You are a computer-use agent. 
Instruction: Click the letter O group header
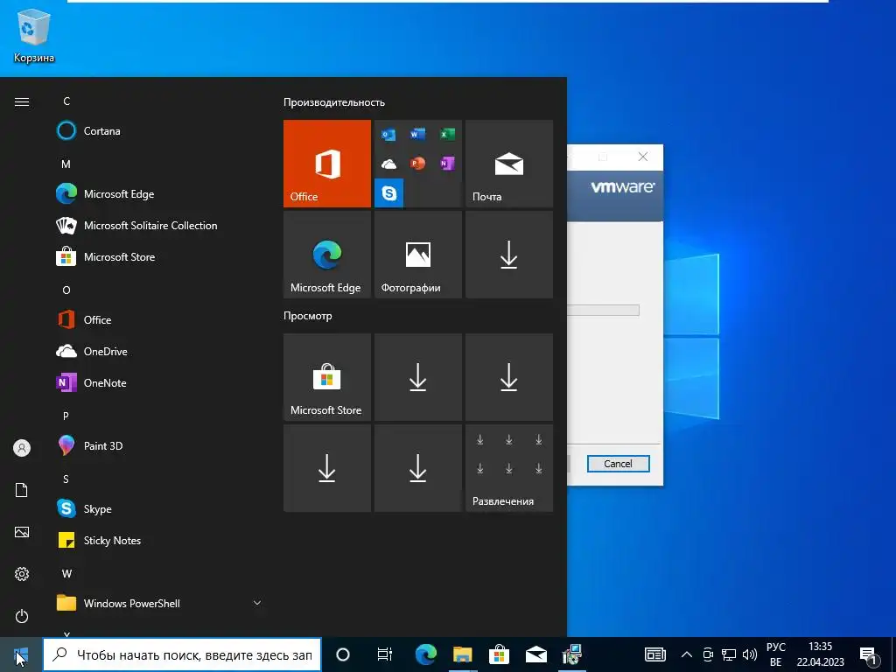(66, 290)
